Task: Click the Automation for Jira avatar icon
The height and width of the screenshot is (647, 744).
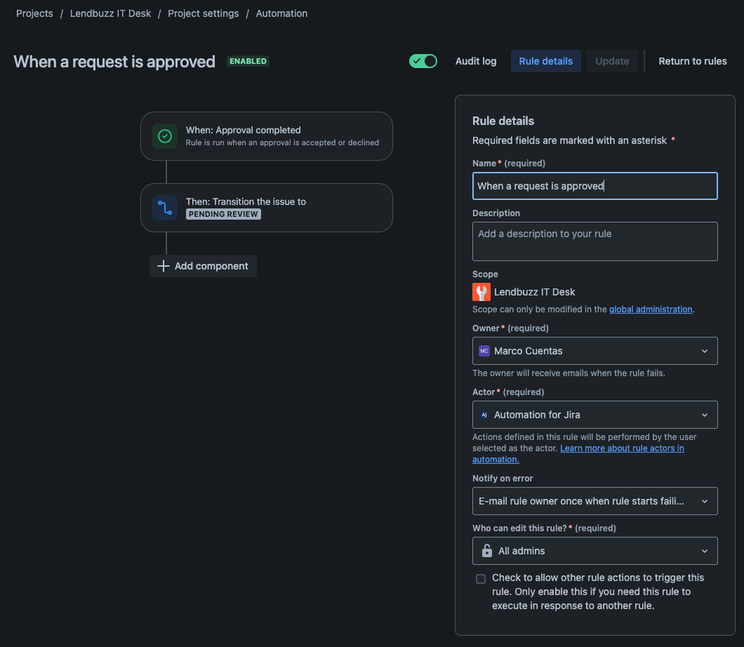Action: point(484,415)
